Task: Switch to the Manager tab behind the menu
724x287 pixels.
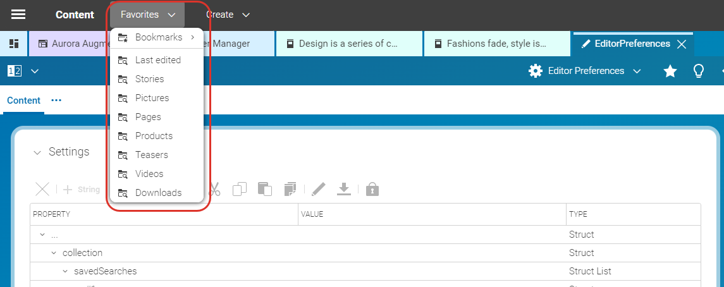Action: 239,44
